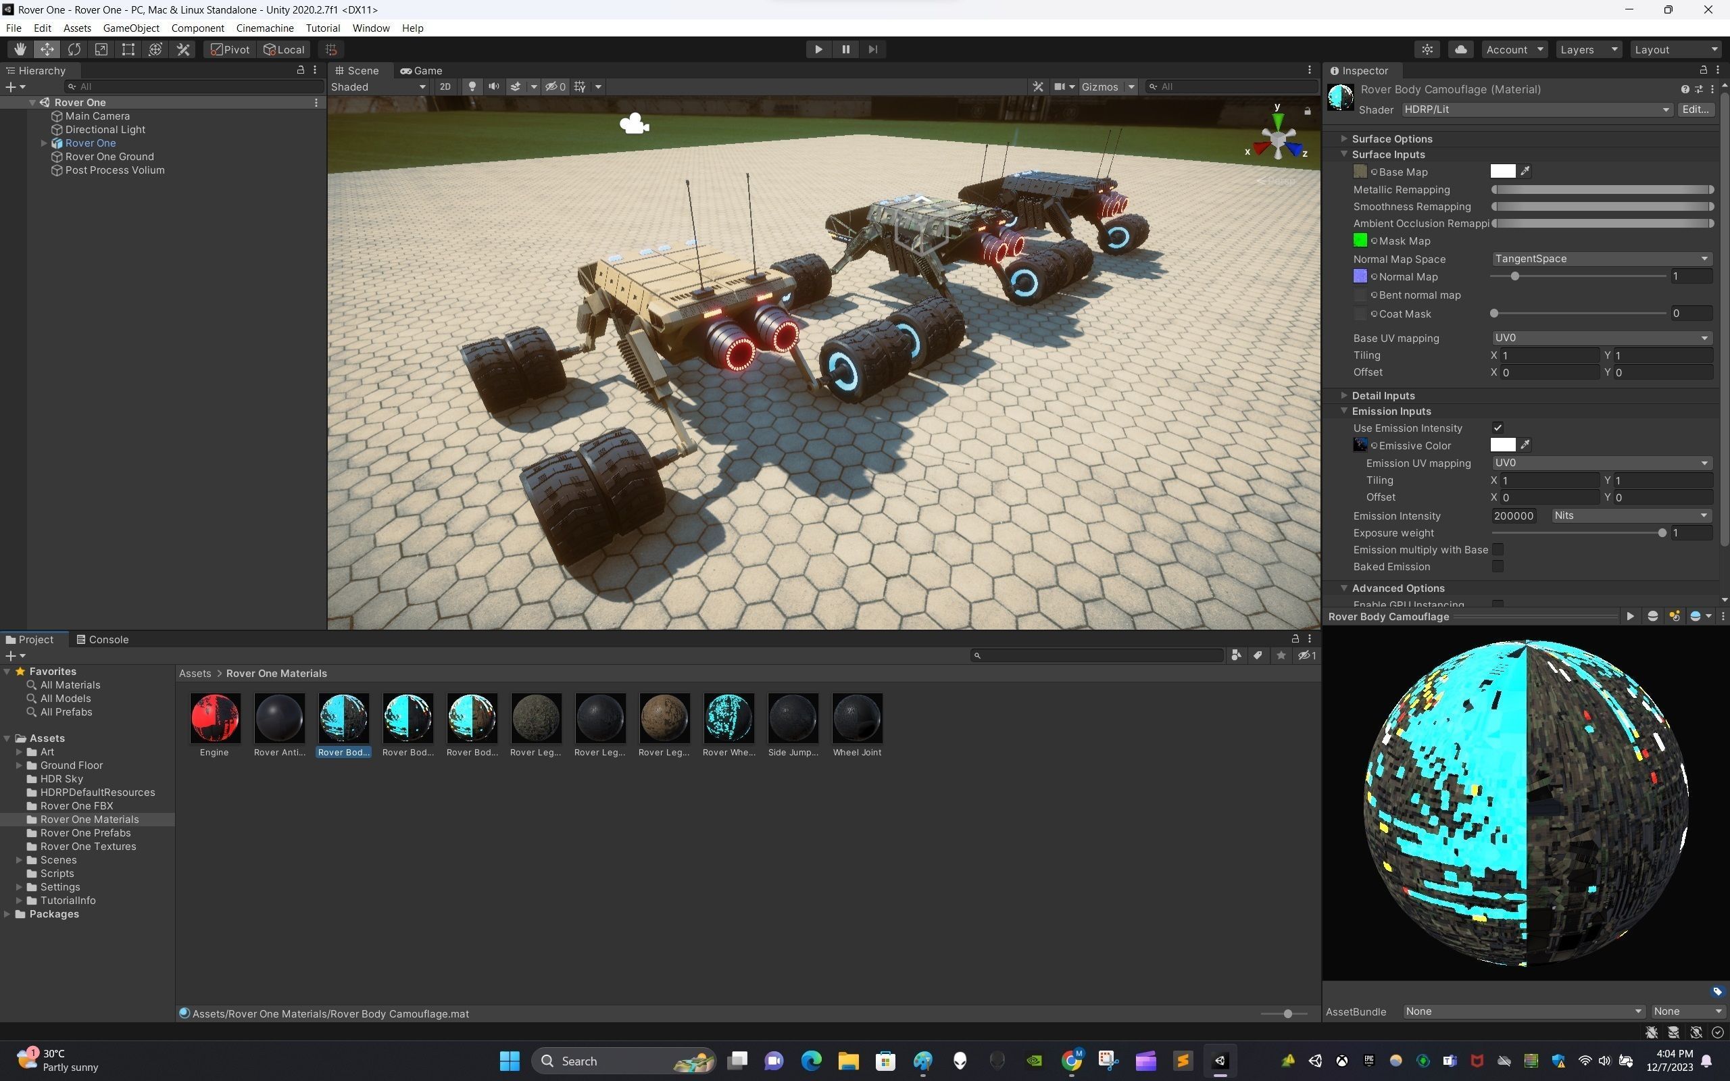
Task: Toggle hidden objects visibility in Scene
Action: click(555, 86)
